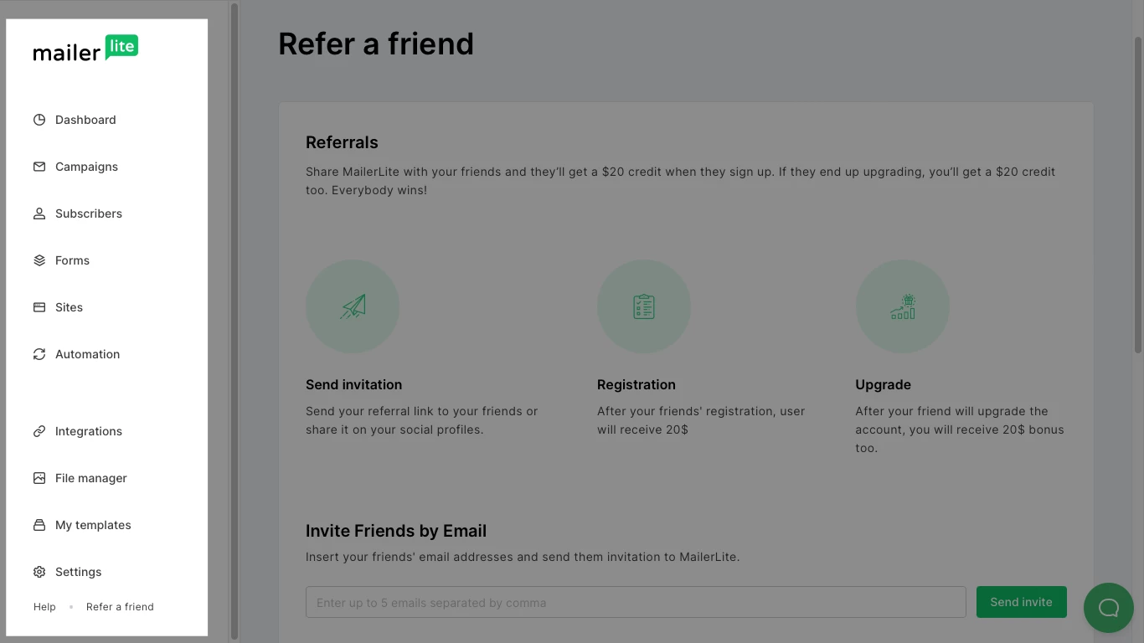Click the Dashboard pie chart icon
Screen dimensions: 1144x643
[39, 120]
